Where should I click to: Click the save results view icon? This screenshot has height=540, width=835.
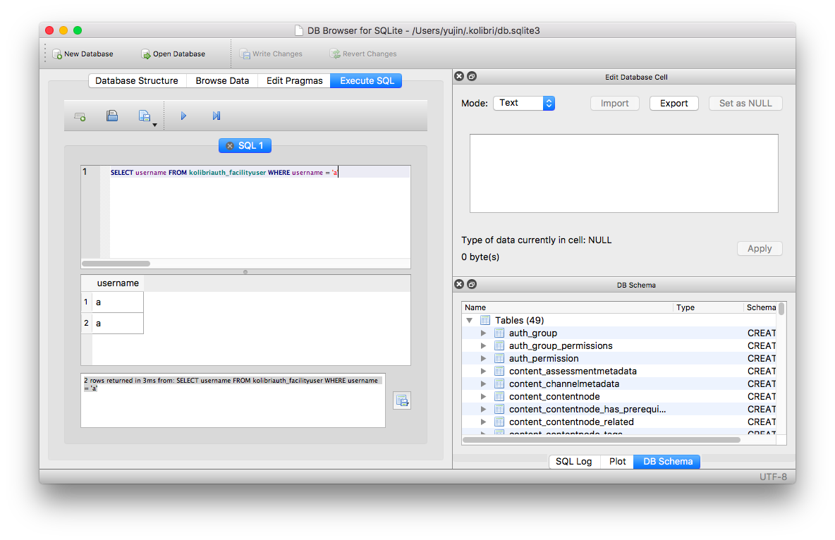402,400
